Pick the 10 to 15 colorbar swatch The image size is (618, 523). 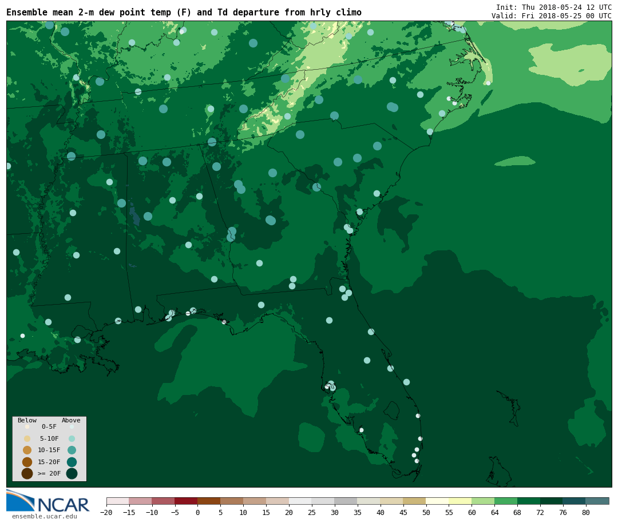click(x=255, y=501)
